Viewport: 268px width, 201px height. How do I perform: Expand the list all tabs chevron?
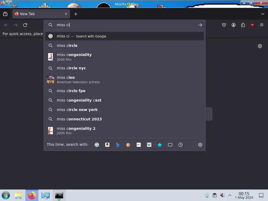pos(263,14)
